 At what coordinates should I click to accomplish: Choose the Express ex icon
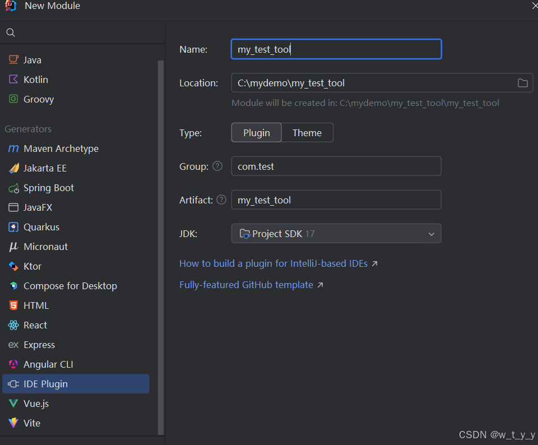coord(13,345)
